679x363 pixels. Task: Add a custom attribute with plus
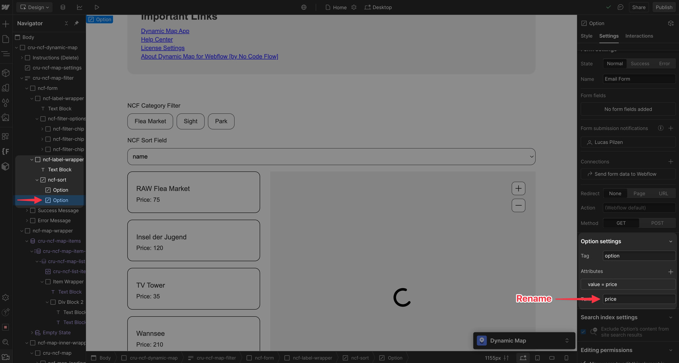coord(671,272)
